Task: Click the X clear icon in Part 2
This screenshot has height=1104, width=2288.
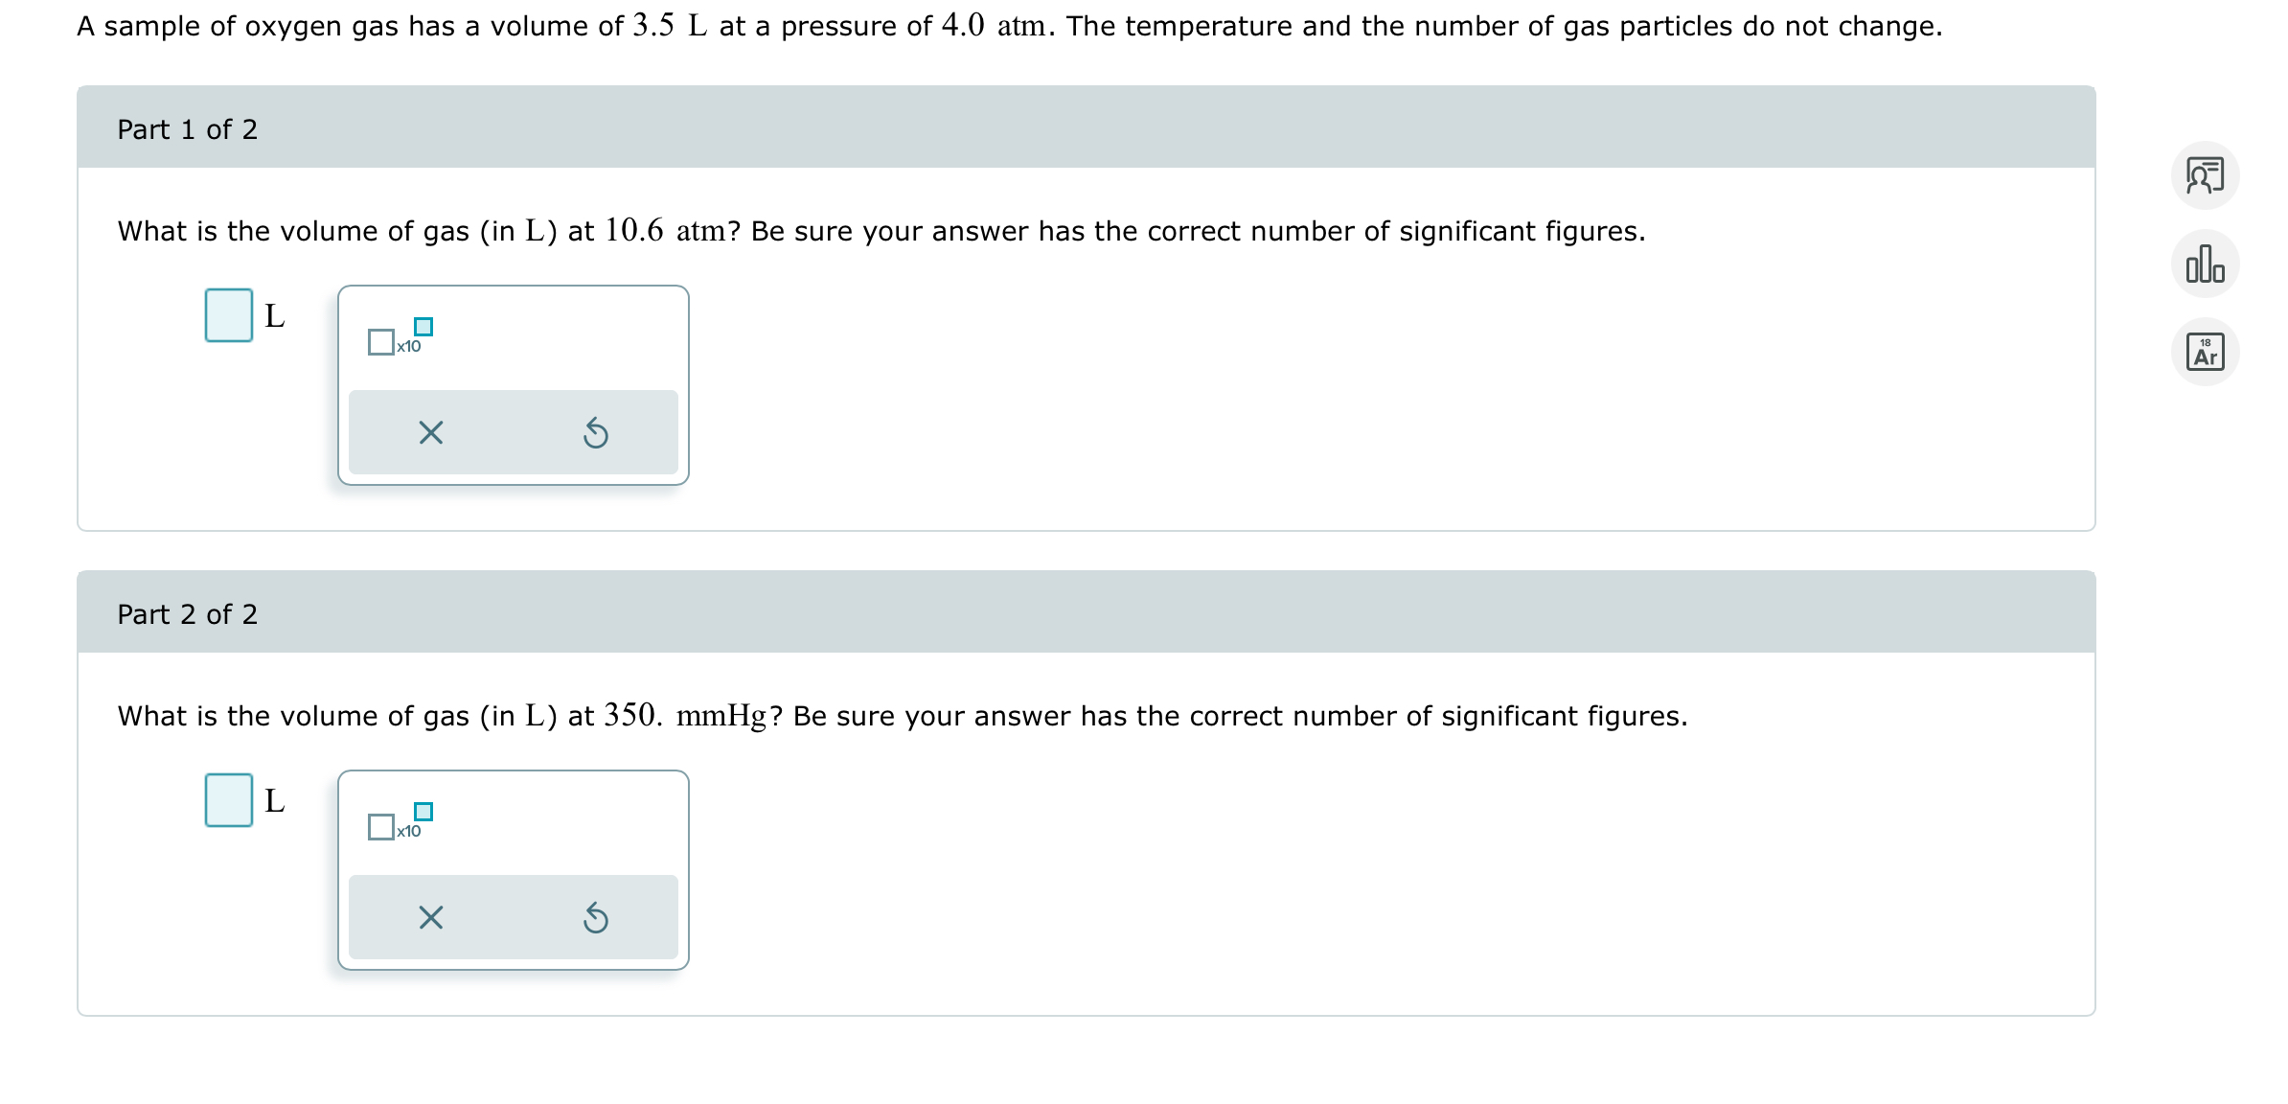Action: coord(431,919)
